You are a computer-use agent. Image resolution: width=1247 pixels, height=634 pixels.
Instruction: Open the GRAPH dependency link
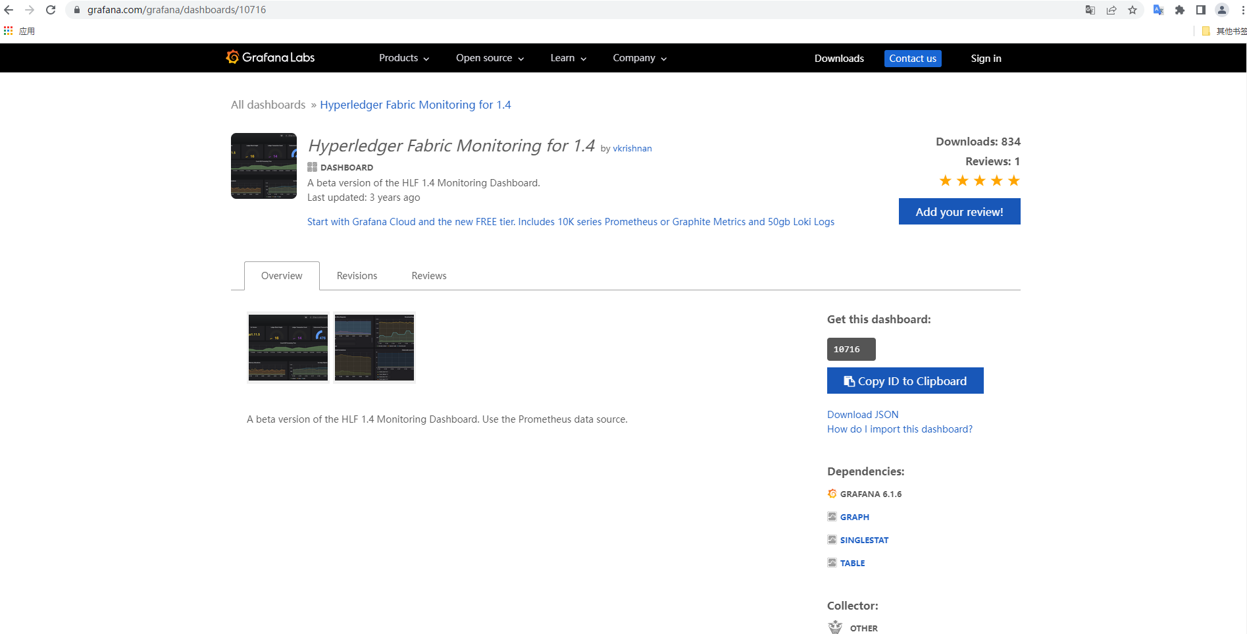[854, 517]
